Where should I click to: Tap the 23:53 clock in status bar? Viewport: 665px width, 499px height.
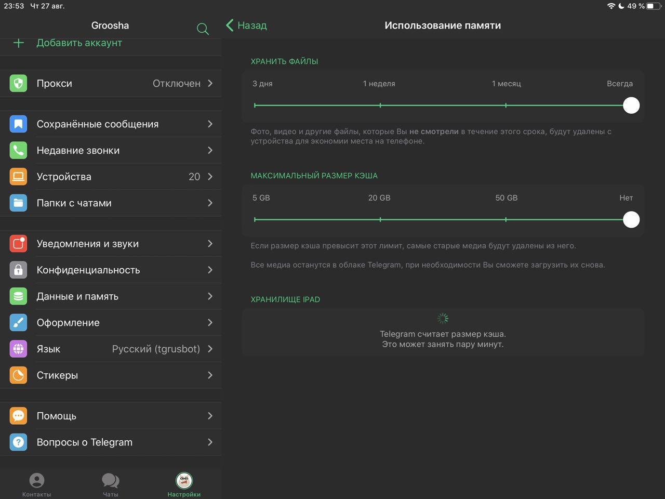point(14,6)
